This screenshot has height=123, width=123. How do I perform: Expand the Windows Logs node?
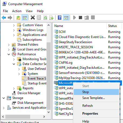(x=14, y=30)
